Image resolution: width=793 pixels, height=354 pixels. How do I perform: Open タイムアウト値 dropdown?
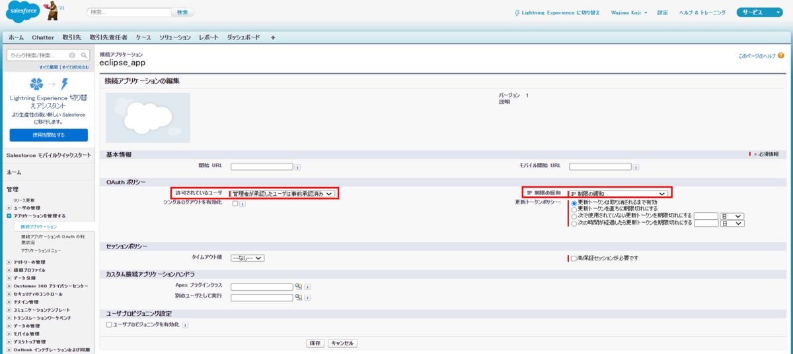(x=247, y=258)
